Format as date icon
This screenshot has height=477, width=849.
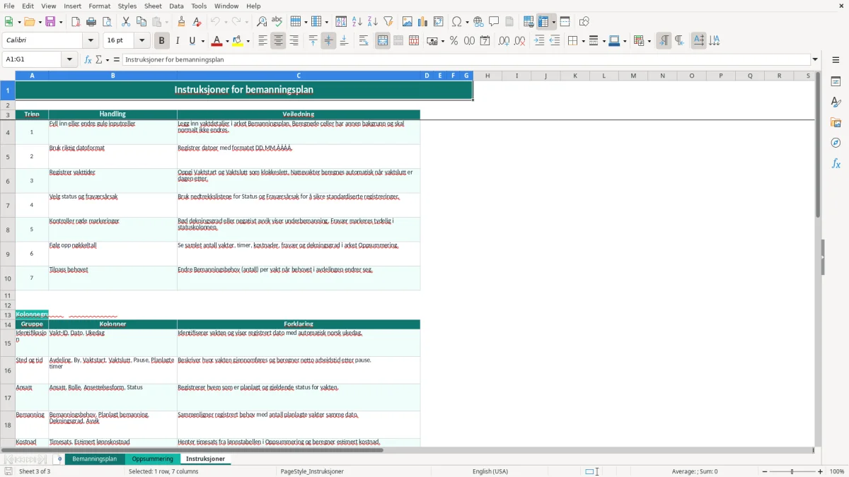pyautogui.click(x=485, y=41)
